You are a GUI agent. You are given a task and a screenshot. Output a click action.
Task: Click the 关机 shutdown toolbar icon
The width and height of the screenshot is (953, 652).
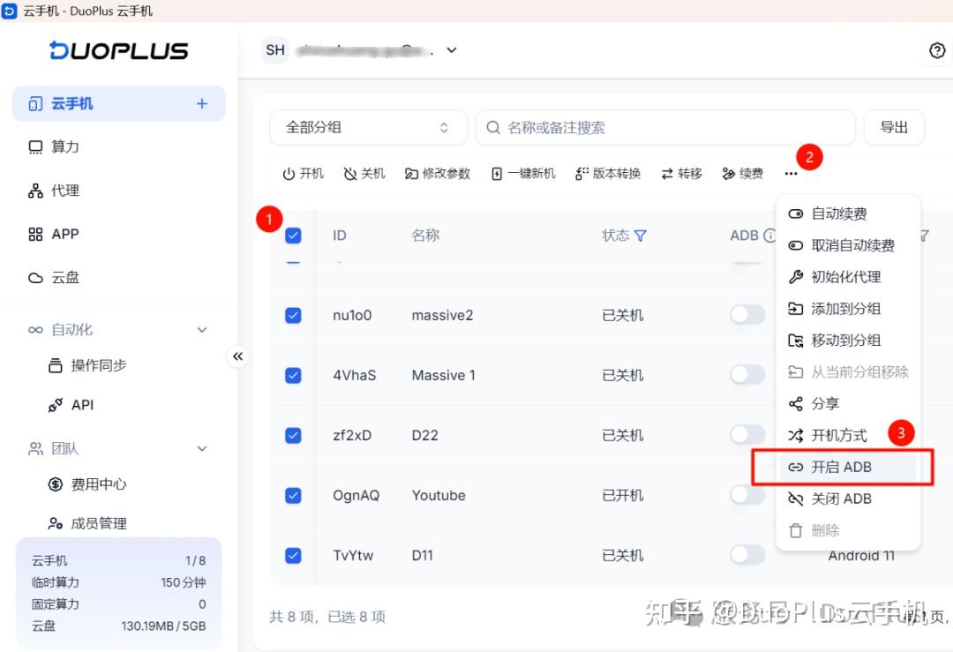(x=364, y=173)
